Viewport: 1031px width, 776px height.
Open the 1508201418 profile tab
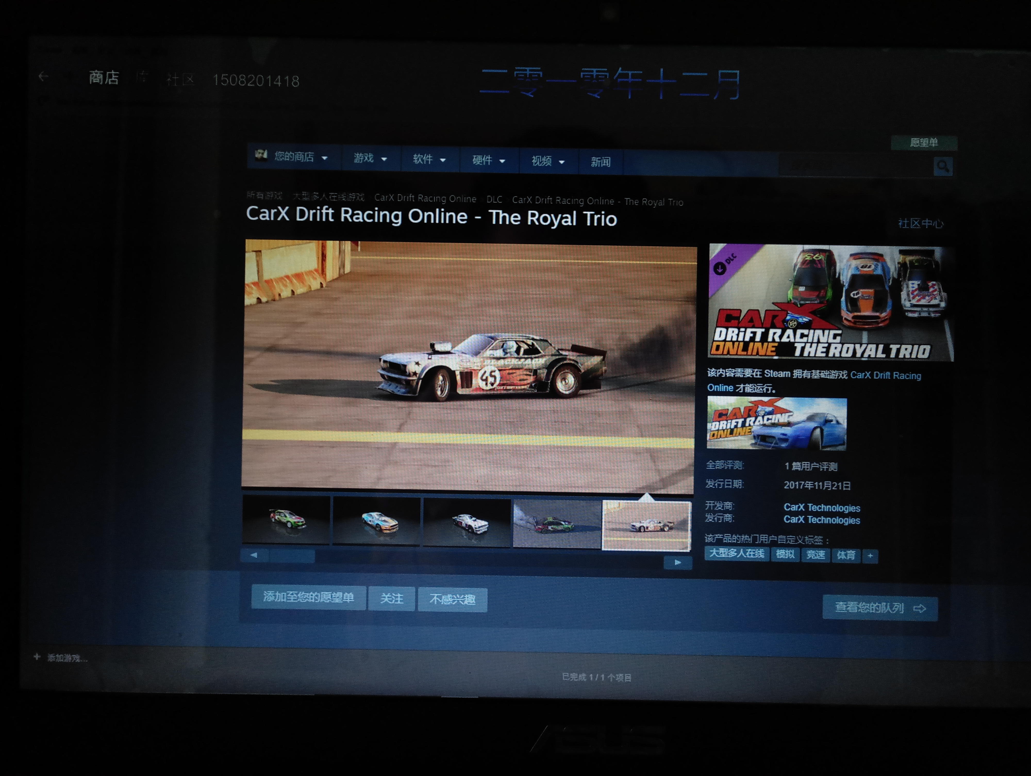(x=256, y=81)
